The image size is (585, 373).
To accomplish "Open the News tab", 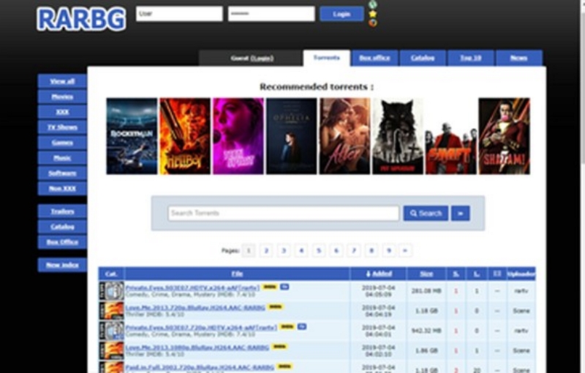I will [518, 59].
